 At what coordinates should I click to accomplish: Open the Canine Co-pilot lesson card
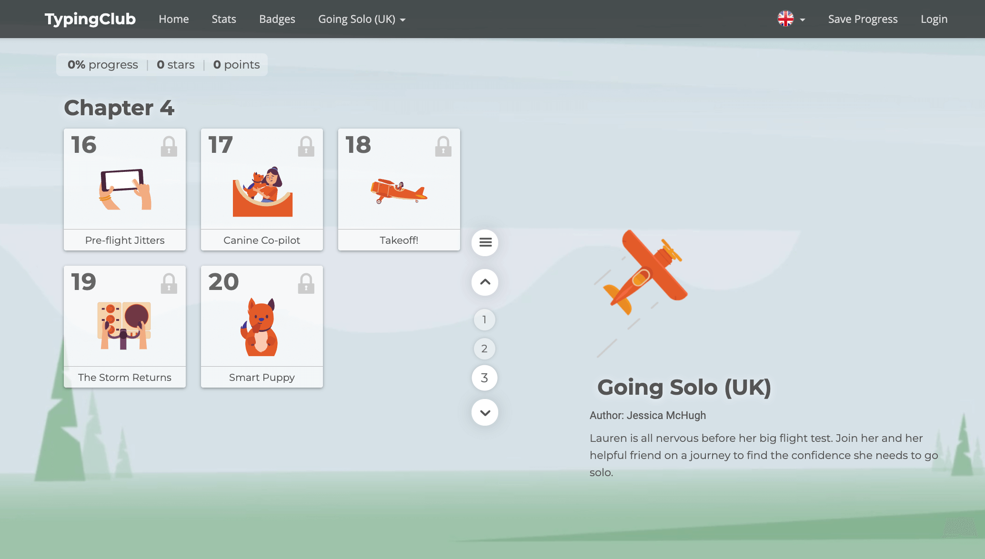pyautogui.click(x=262, y=190)
